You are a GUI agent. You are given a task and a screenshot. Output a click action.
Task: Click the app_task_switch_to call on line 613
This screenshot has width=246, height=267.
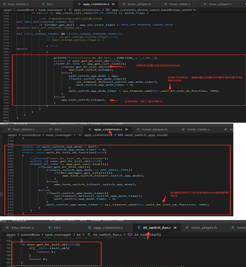coord(95,185)
